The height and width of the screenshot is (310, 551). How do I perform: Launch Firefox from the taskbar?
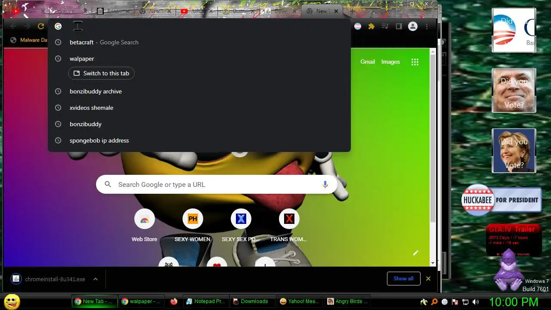(173, 301)
